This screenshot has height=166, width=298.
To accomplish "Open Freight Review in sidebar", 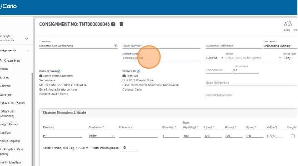I will (x=9, y=124).
